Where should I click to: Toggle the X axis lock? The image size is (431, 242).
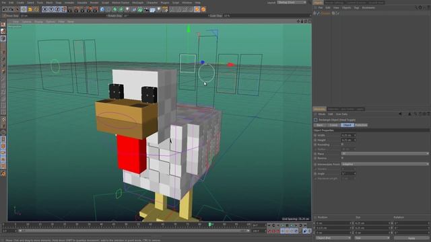tap(44, 9)
